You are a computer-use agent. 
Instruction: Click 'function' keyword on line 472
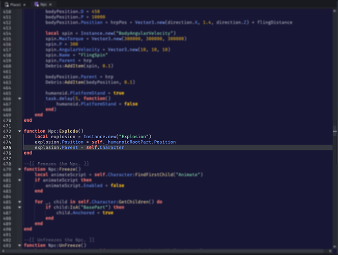(35, 131)
